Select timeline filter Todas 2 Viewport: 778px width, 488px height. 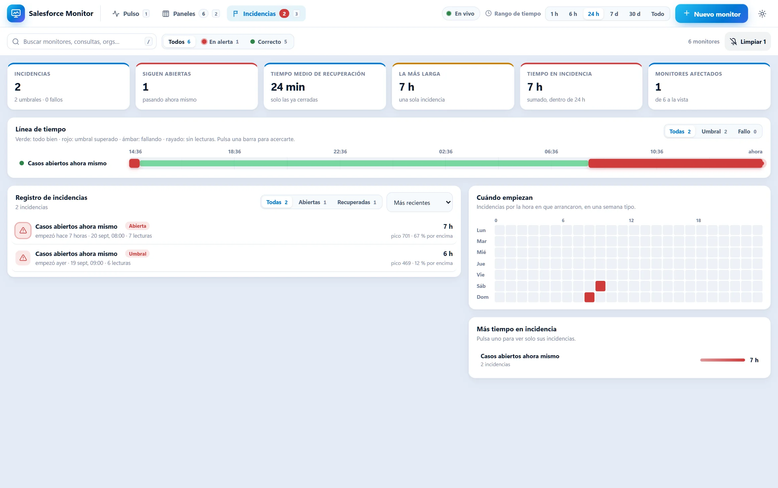click(680, 131)
